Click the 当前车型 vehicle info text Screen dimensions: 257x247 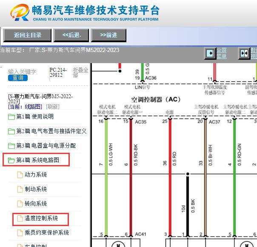pos(60,50)
